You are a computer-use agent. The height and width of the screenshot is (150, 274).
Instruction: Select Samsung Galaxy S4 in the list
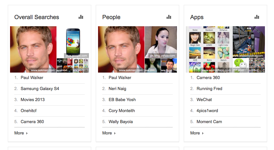40,88
